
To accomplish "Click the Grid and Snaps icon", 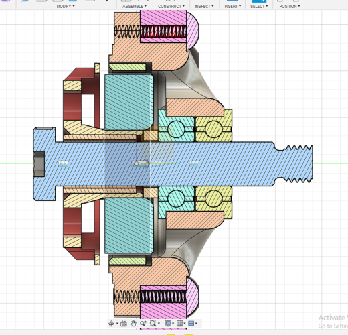I will (179, 323).
